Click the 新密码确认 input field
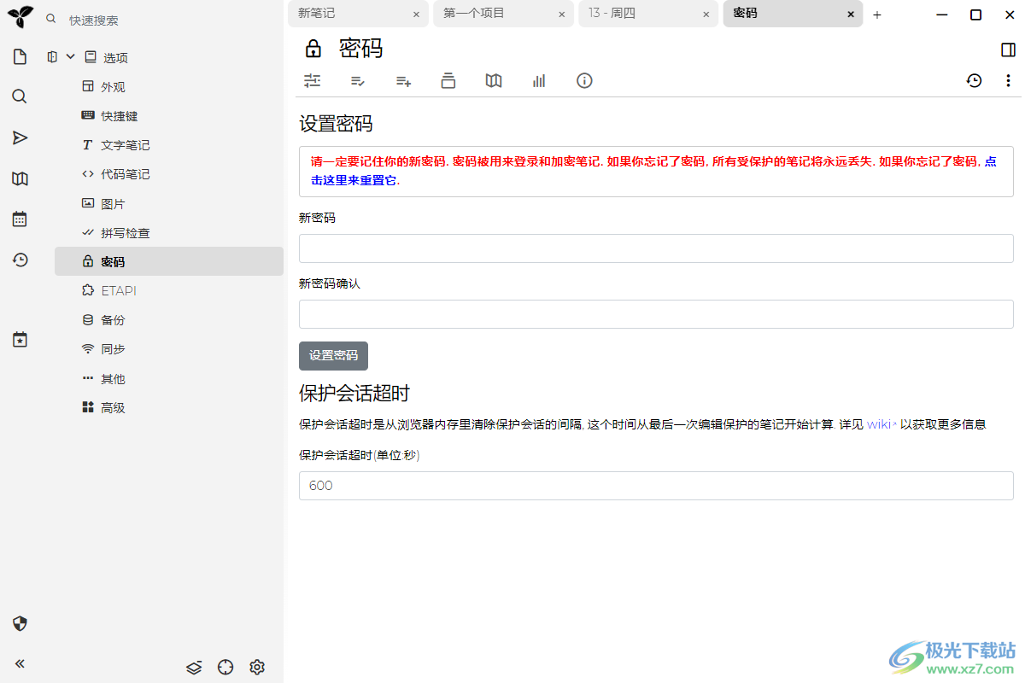The height and width of the screenshot is (683, 1025). point(656,314)
